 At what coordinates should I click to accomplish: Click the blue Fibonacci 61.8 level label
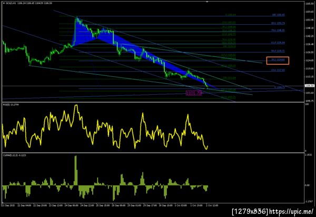coord(278,43)
